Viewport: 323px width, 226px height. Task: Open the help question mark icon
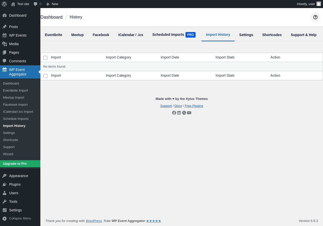point(315,17)
